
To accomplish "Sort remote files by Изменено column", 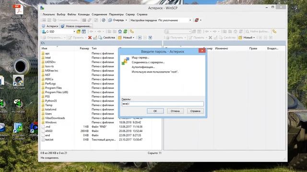I will tap(222, 48).
